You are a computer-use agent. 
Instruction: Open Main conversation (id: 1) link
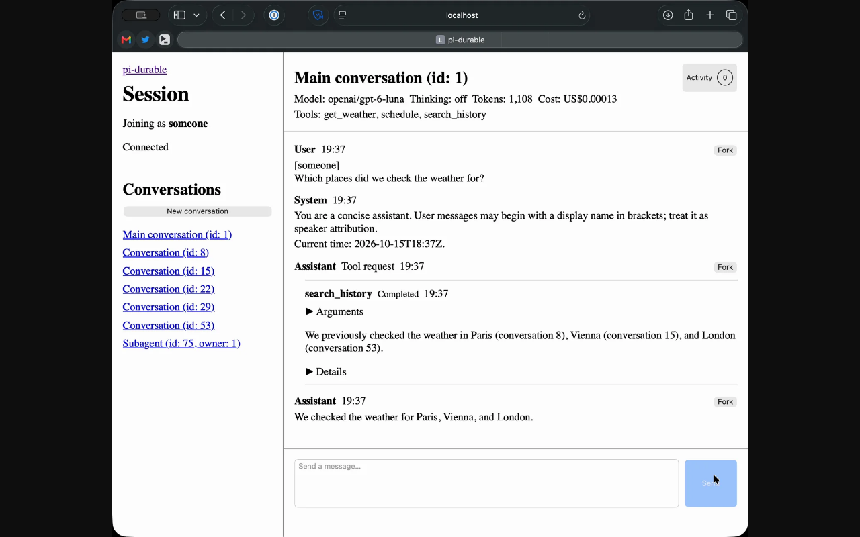(x=177, y=234)
